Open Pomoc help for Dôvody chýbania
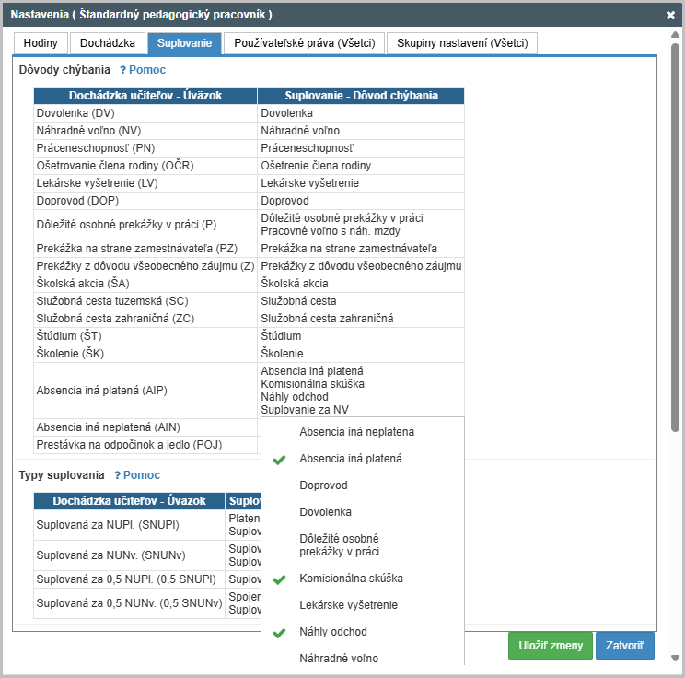 (143, 70)
